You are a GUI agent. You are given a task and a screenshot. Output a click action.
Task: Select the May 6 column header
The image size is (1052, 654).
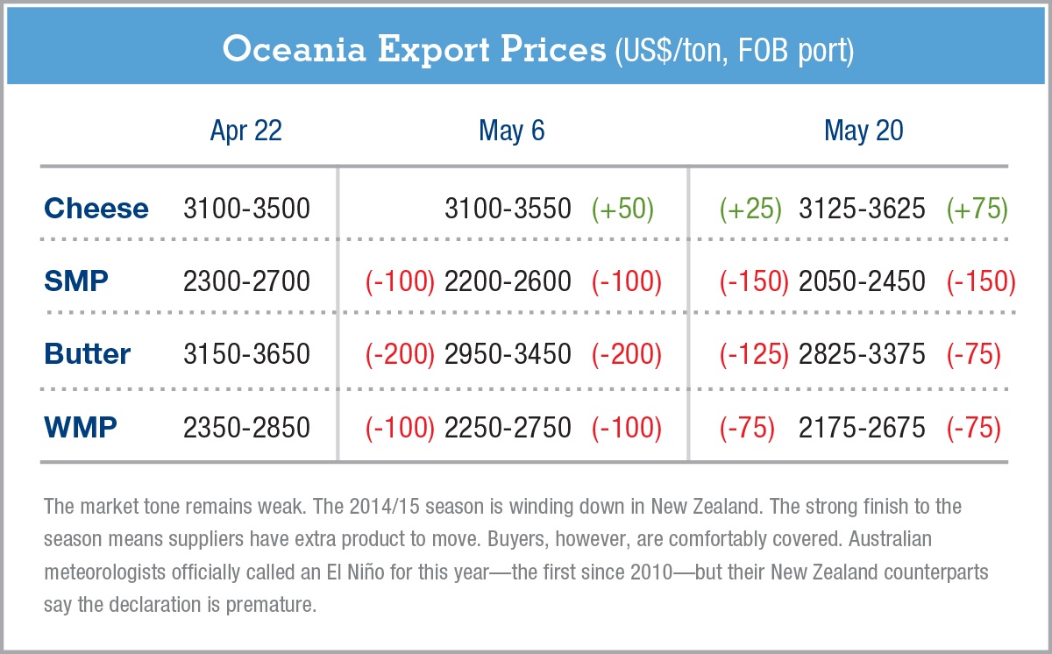coord(512,131)
